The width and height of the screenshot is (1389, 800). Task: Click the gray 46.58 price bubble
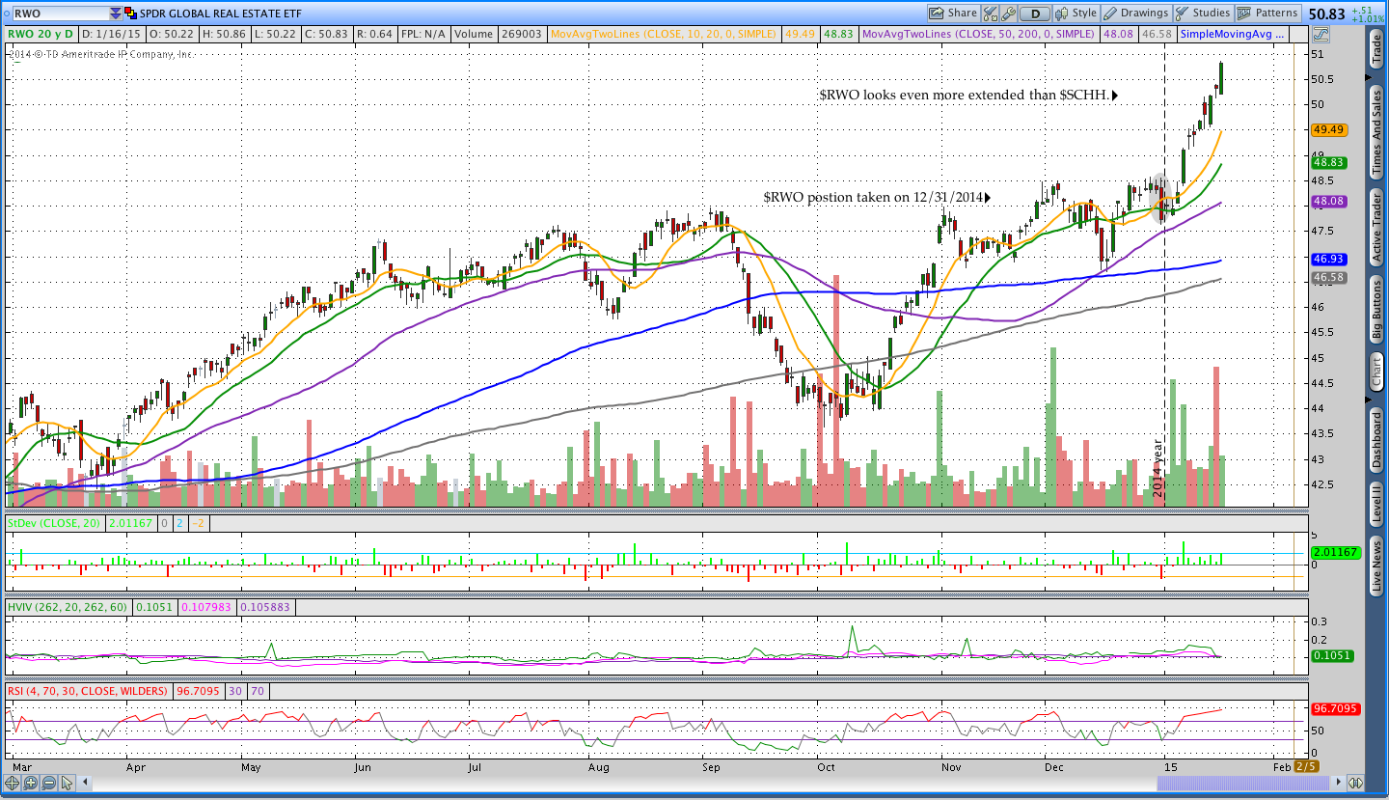coord(1329,278)
